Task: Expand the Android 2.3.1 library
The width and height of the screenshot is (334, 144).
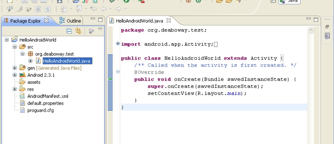Action: tap(14, 75)
